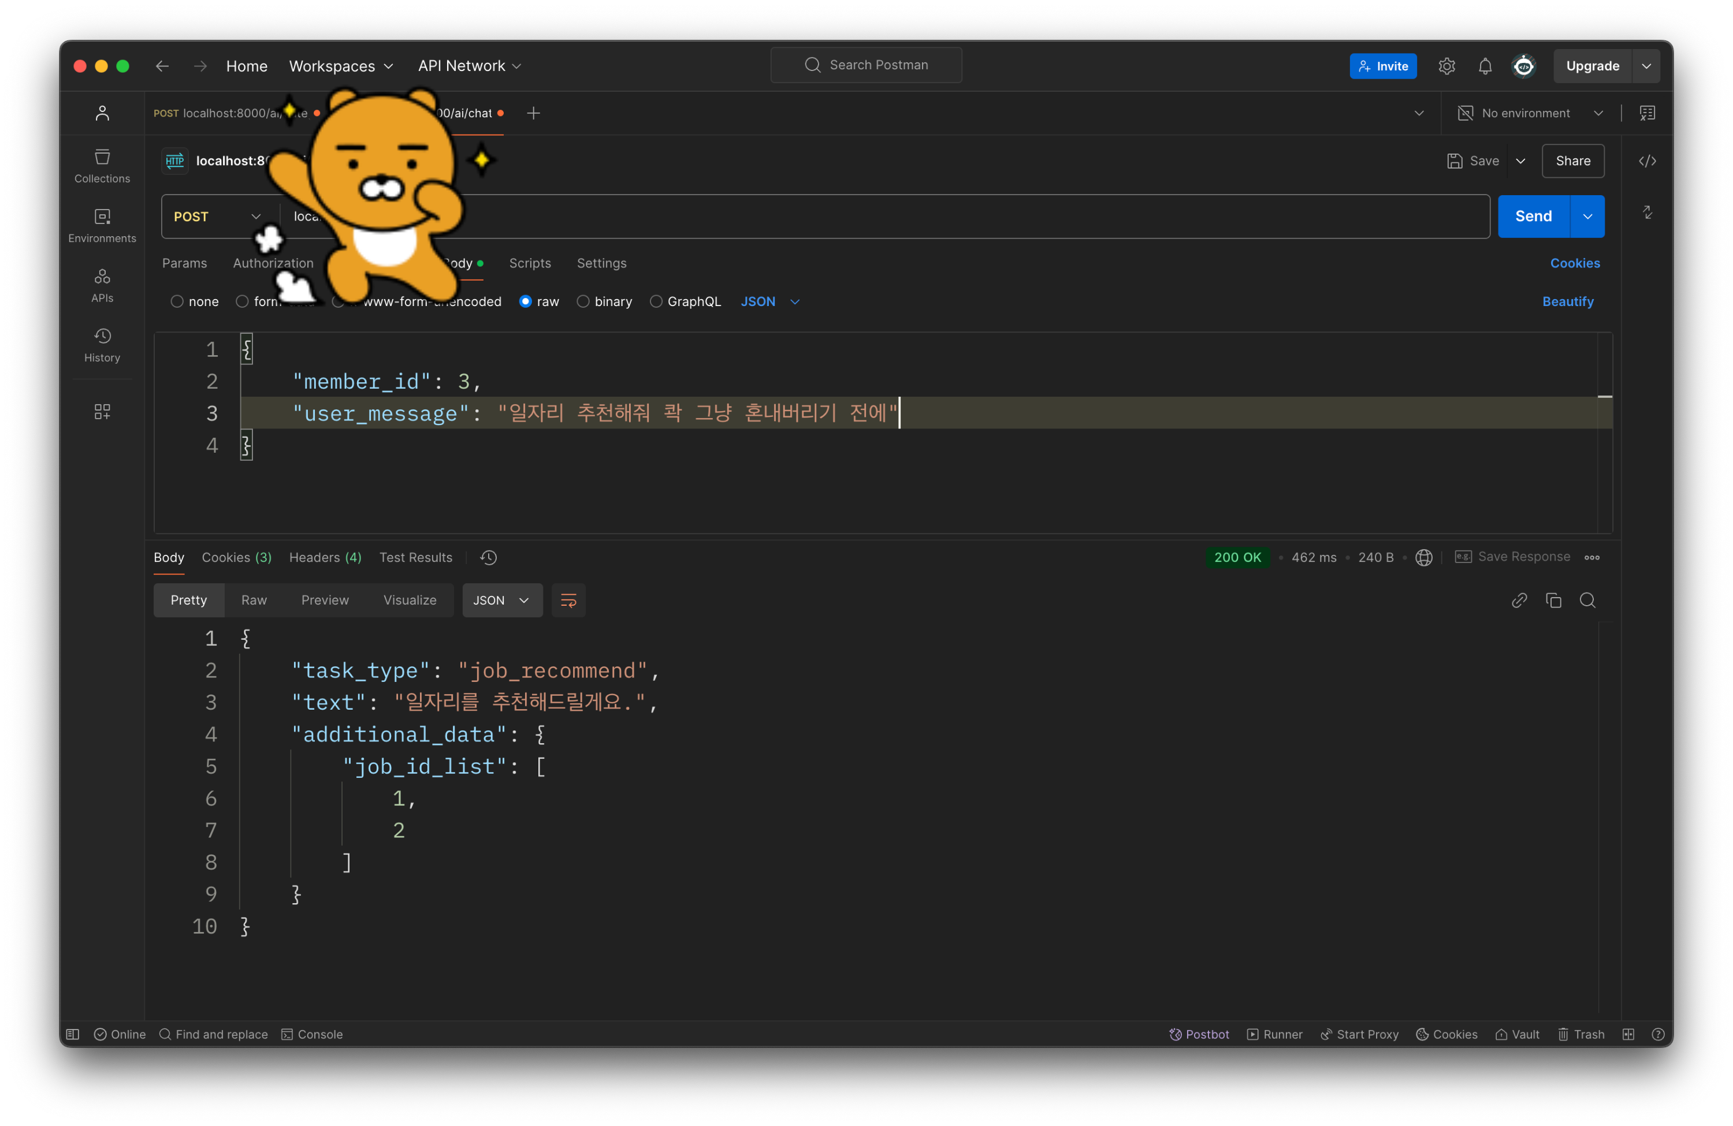
Task: Open the response JSON format dropdown
Action: 503,601
